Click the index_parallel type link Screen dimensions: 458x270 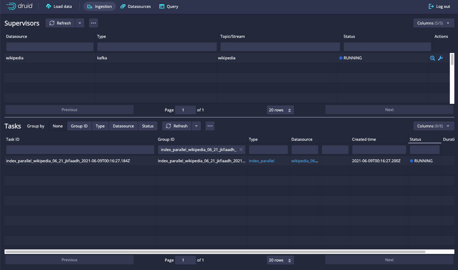point(261,161)
